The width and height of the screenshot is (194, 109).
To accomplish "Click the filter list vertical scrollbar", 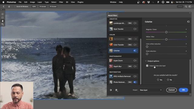I will coord(141,61).
